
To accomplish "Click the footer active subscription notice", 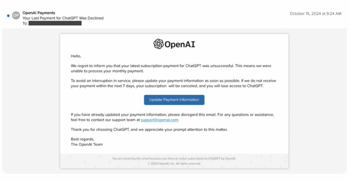I will [174, 159].
